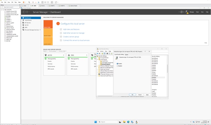This screenshot has height=125, width=211.
Task: Click the black X delete icon in policy toolbar
Action: pyautogui.click(x=107, y=54)
